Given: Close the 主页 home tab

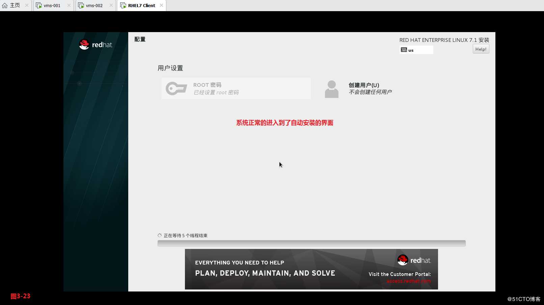Looking at the screenshot, I should coord(27,5).
